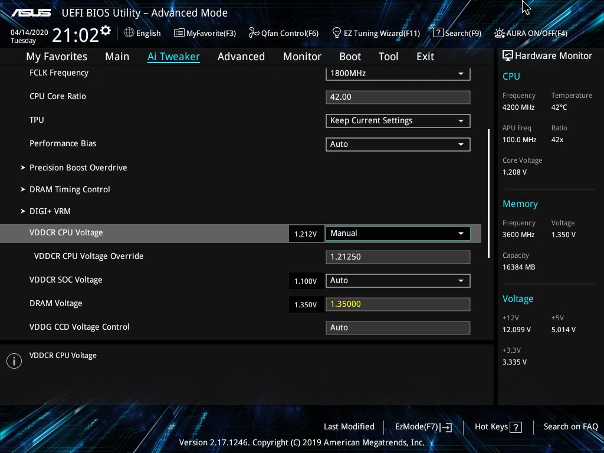Click Last Modified button

pos(349,426)
